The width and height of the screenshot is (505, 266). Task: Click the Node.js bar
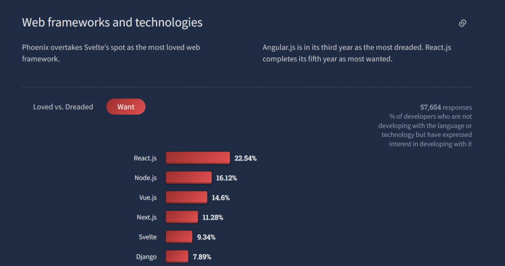[189, 177]
